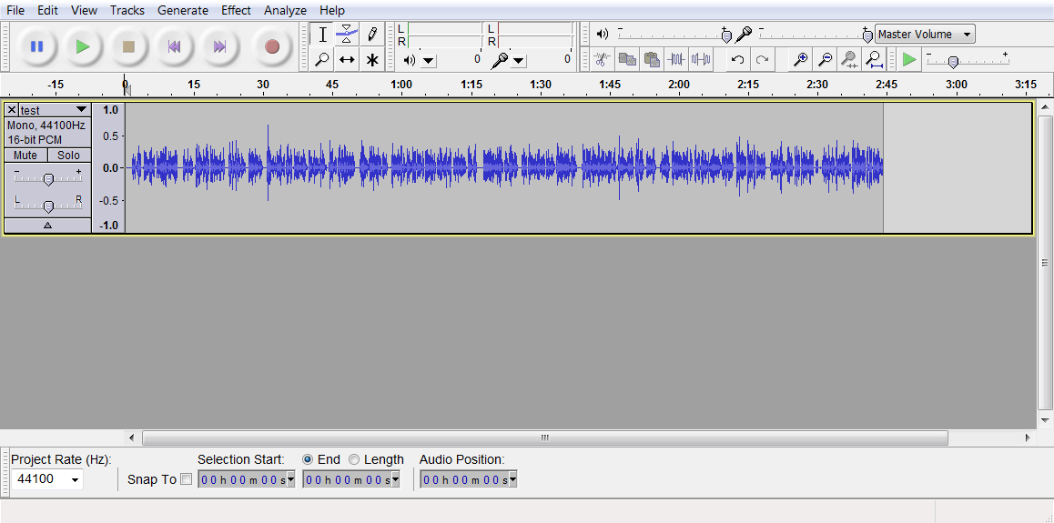Click the Undo arrow icon

[737, 60]
